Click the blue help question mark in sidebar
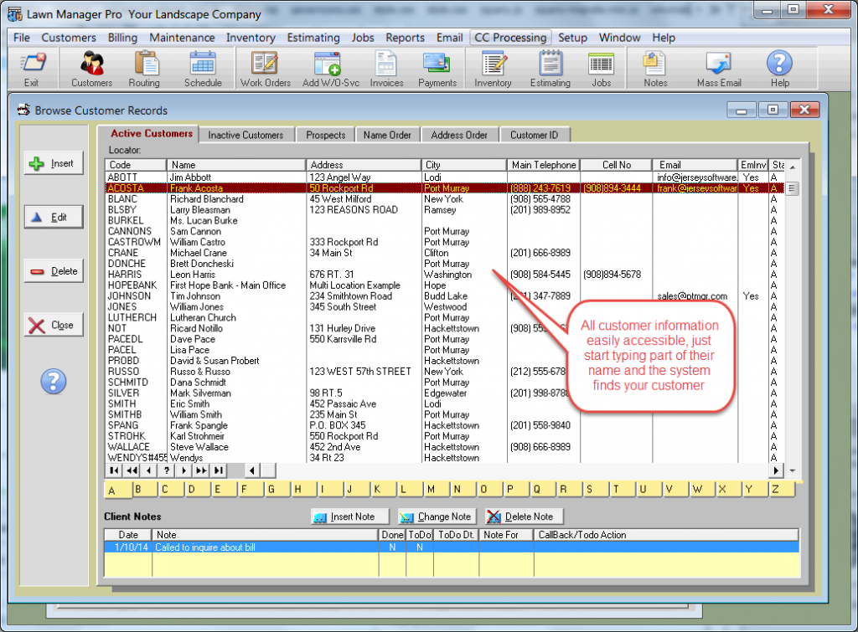Image resolution: width=858 pixels, height=632 pixels. click(53, 381)
